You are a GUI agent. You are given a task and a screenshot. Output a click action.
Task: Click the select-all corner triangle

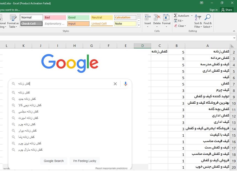point(232,46)
